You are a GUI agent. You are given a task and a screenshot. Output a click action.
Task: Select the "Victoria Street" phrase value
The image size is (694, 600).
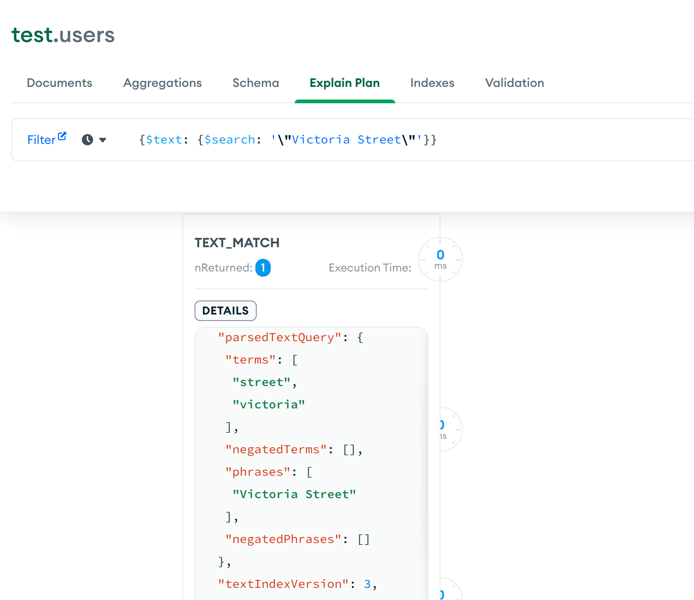[x=294, y=494]
